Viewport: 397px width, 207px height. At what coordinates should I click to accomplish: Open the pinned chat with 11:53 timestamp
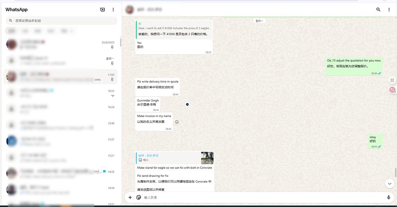tap(60, 76)
